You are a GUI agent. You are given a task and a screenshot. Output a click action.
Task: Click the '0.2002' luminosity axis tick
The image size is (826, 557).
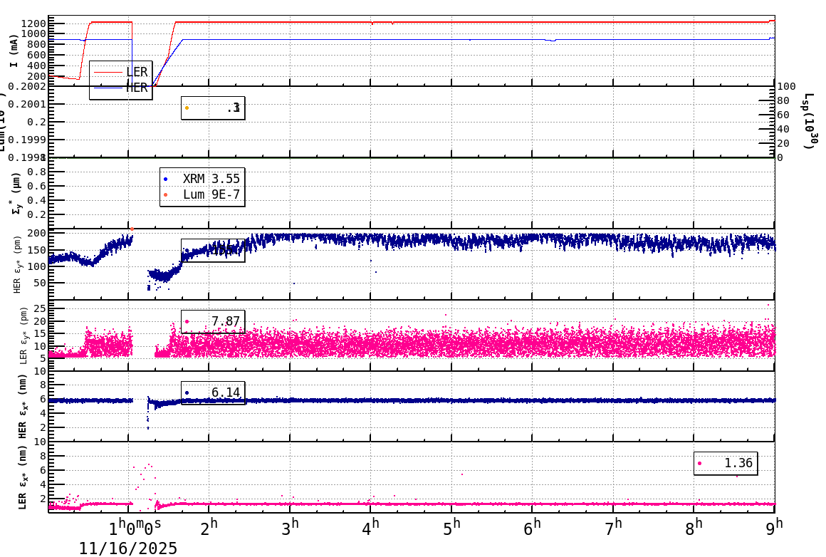[28, 86]
